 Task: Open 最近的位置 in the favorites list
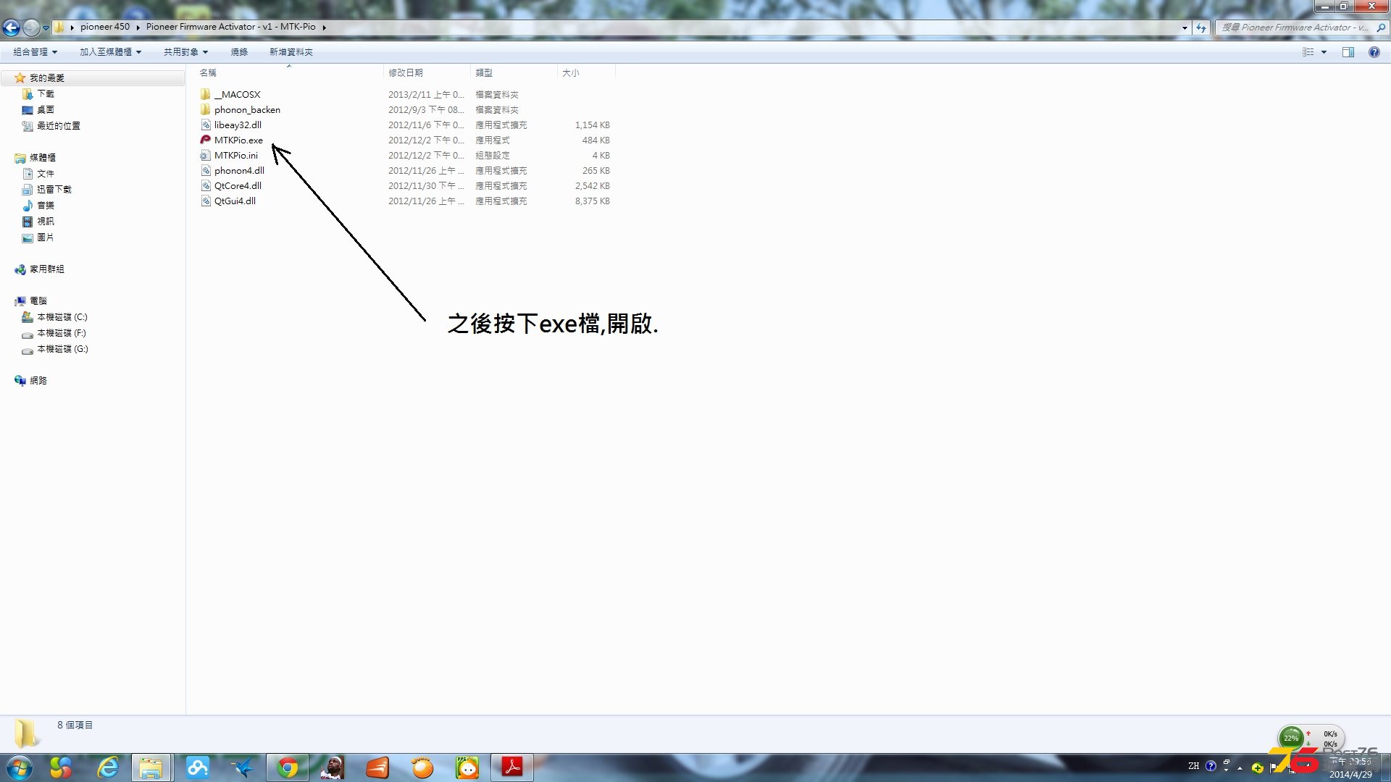click(x=59, y=126)
